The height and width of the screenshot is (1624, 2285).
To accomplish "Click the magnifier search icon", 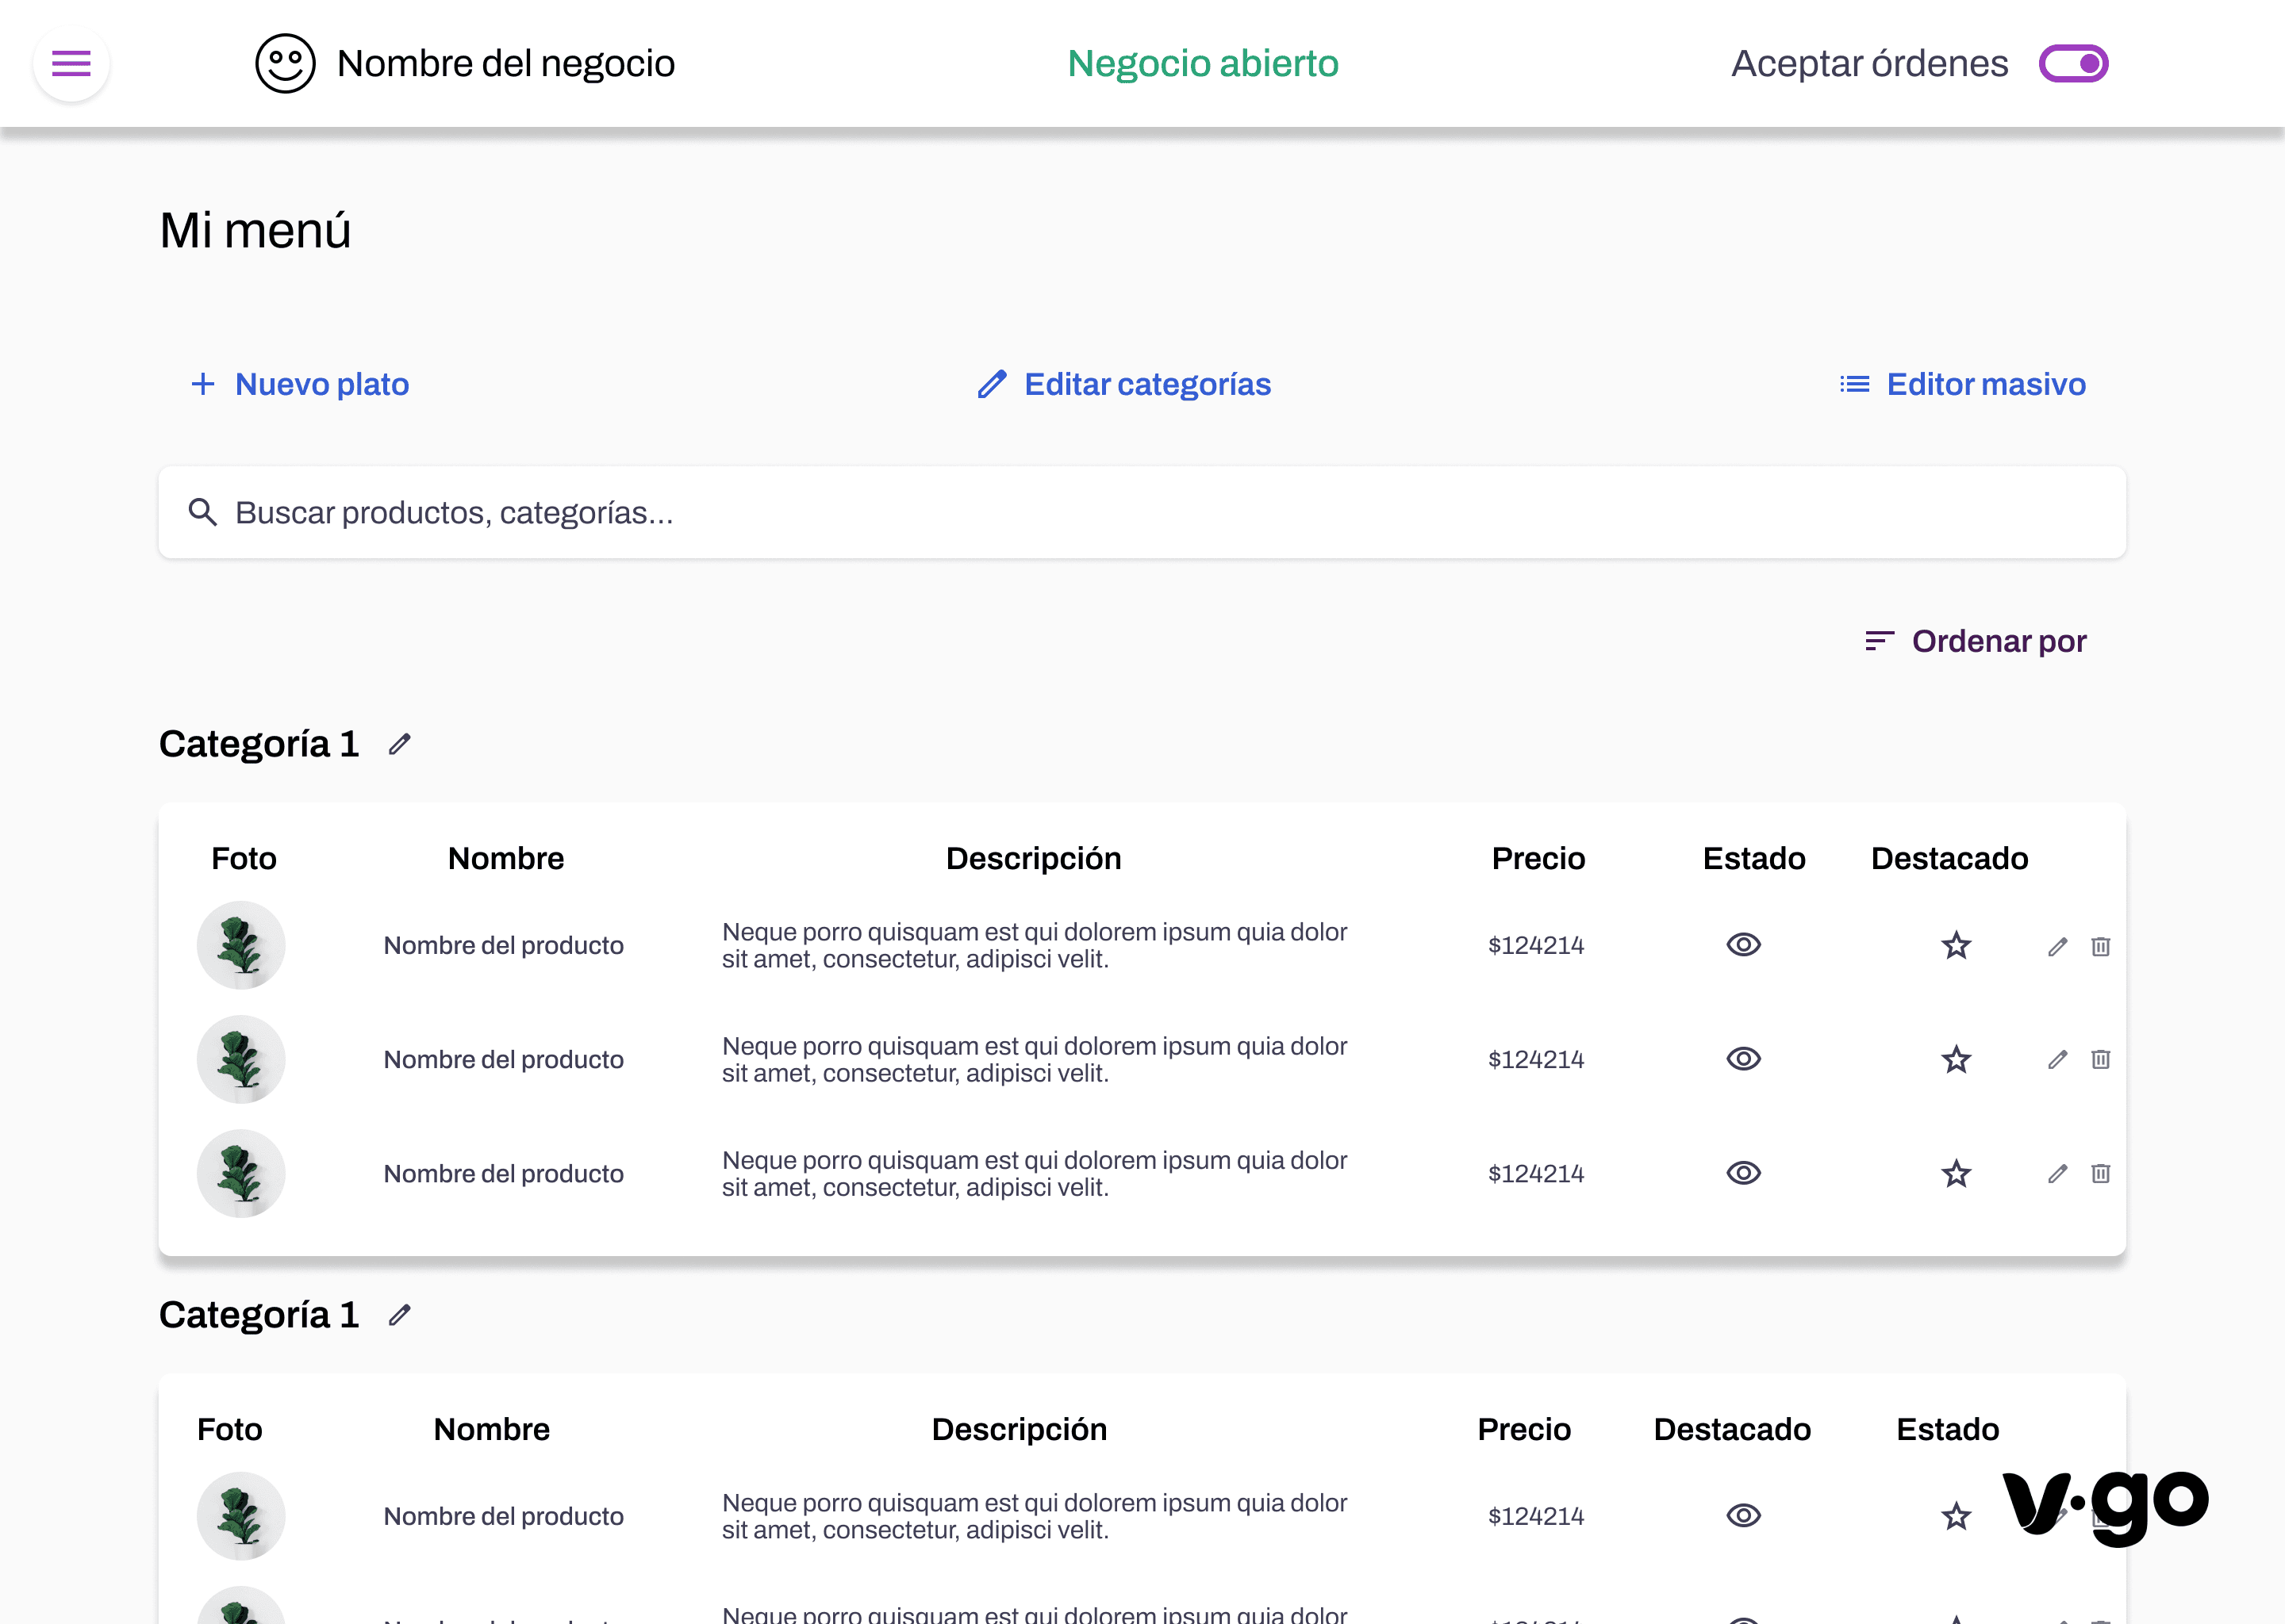I will (x=203, y=512).
